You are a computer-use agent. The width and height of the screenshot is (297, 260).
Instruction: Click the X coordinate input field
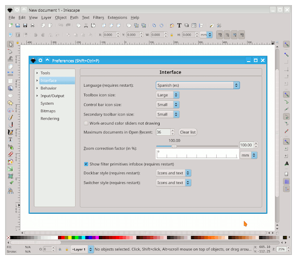(110, 35)
